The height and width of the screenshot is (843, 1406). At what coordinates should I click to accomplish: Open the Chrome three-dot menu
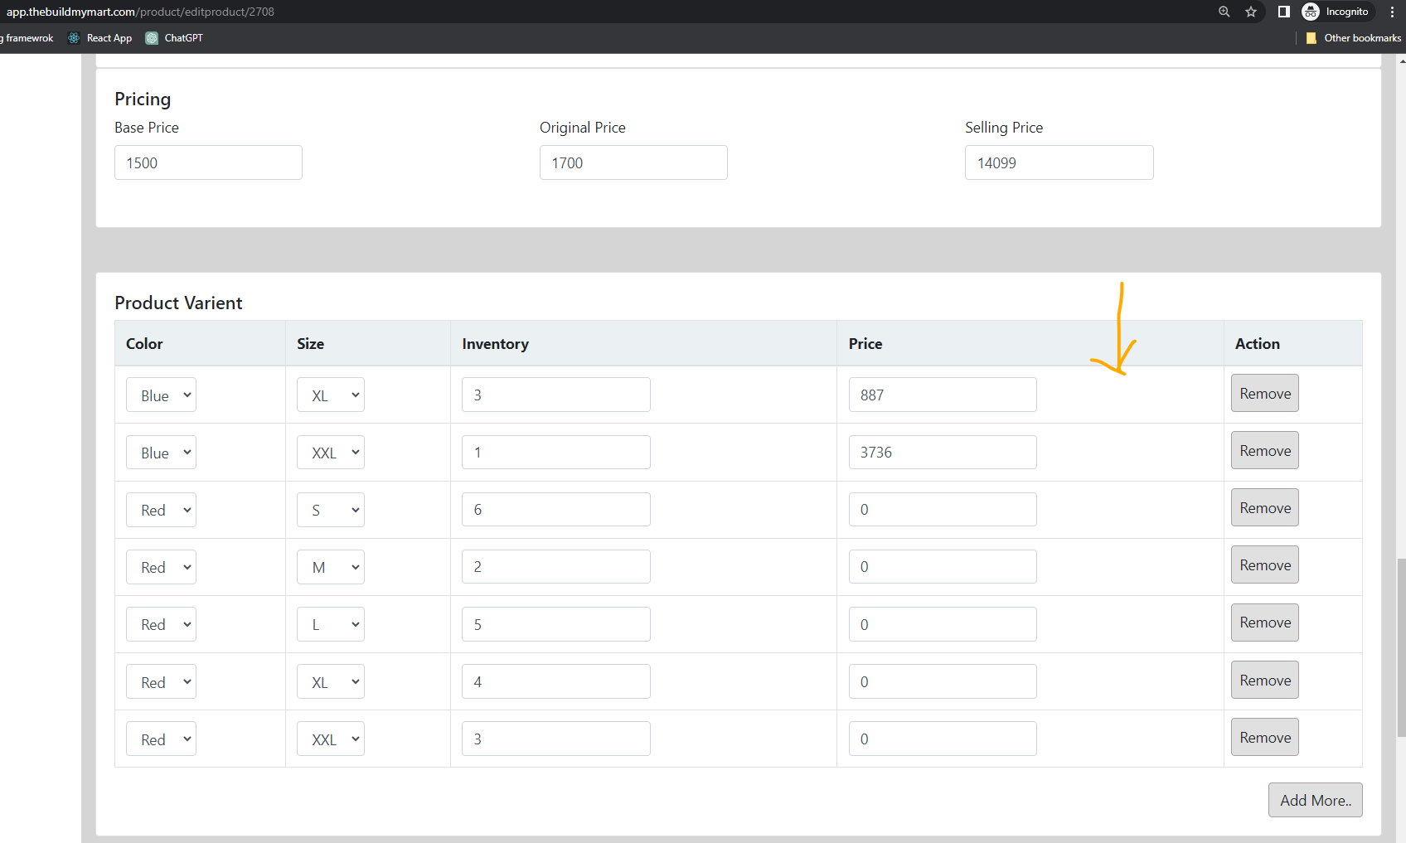coord(1392,12)
